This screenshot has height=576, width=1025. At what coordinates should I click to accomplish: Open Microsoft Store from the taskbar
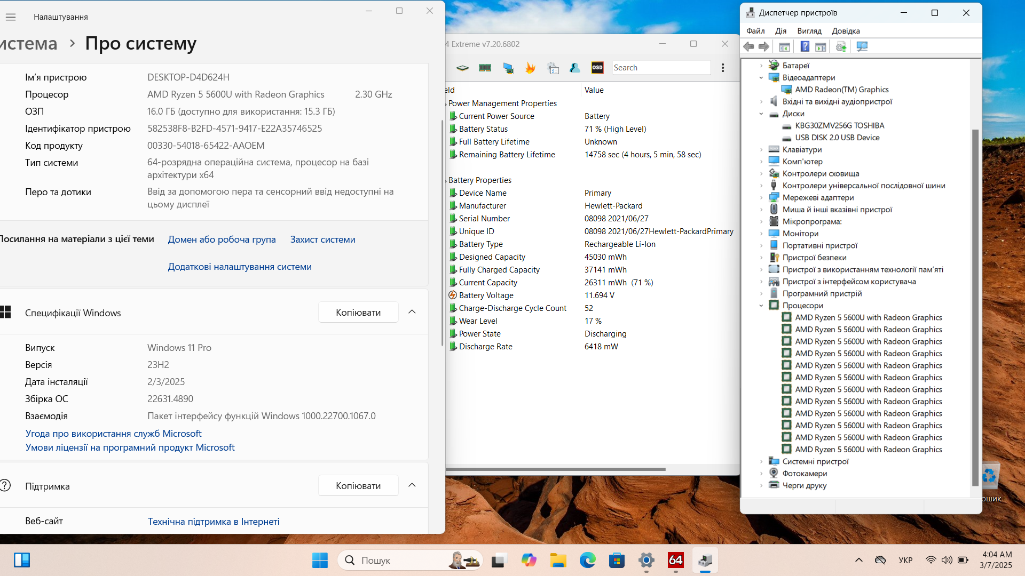coord(617,560)
